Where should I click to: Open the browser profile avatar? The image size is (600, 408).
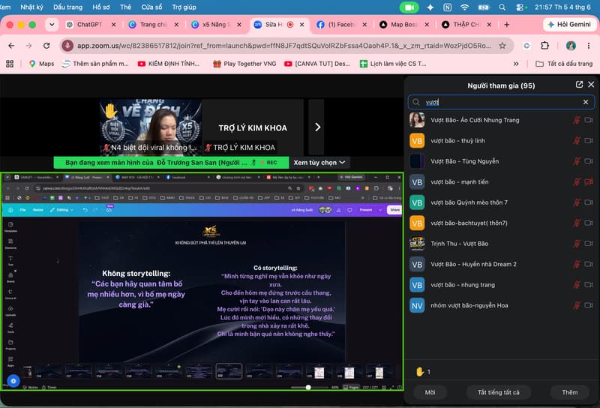(x=571, y=46)
